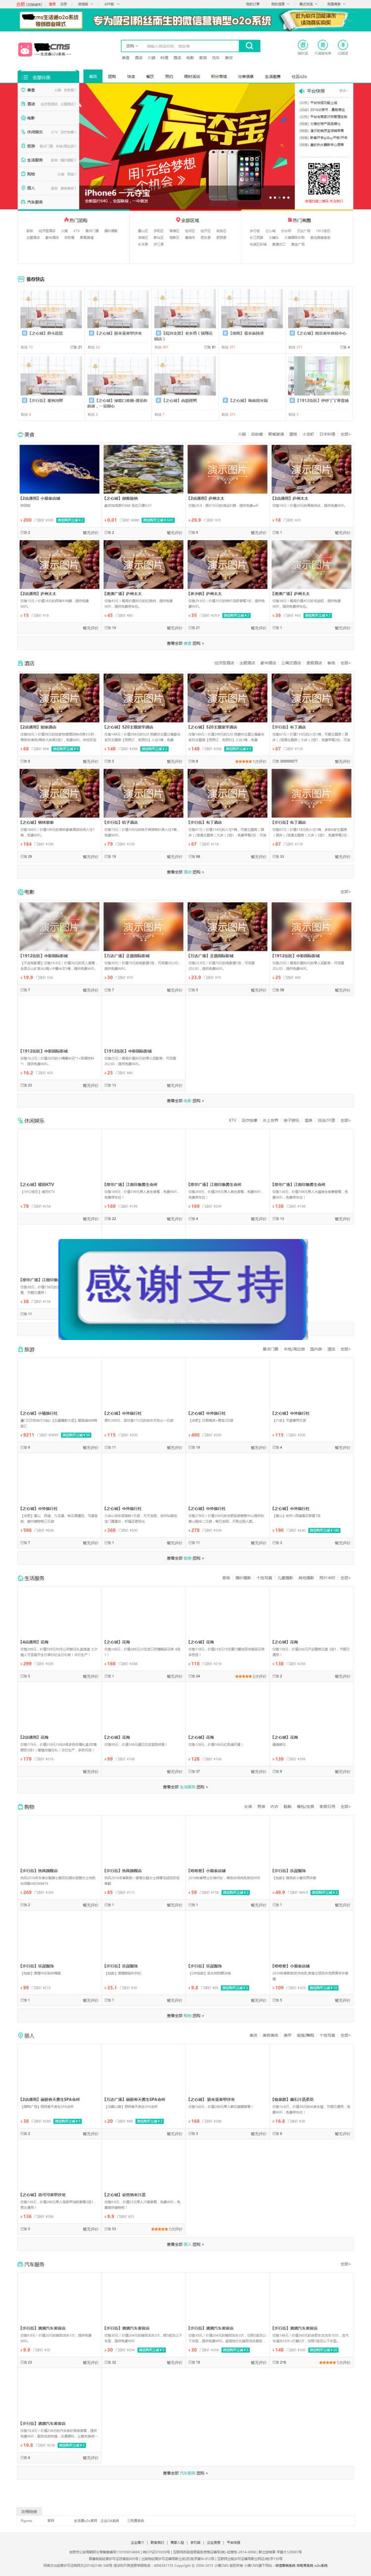Click in the search text input field
Viewport: 371px width, 2576px height.
pyautogui.click(x=191, y=46)
